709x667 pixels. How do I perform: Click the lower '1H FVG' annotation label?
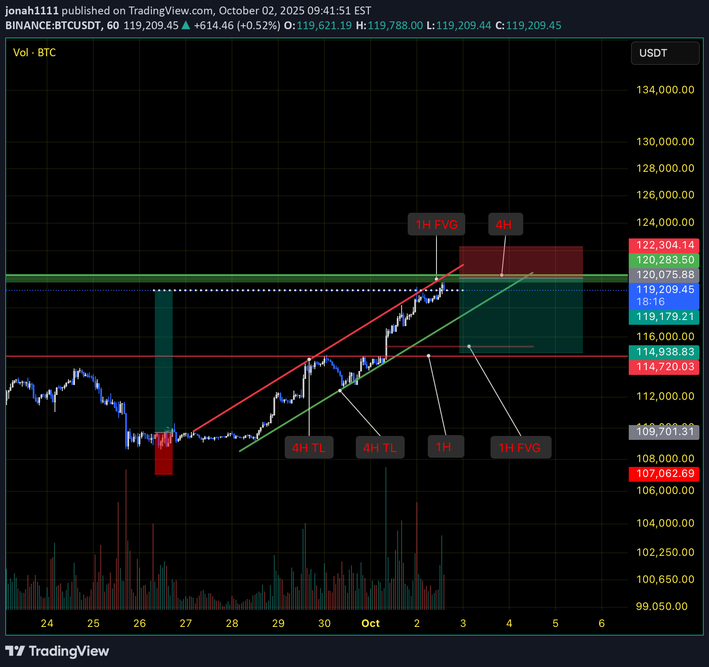pos(521,447)
